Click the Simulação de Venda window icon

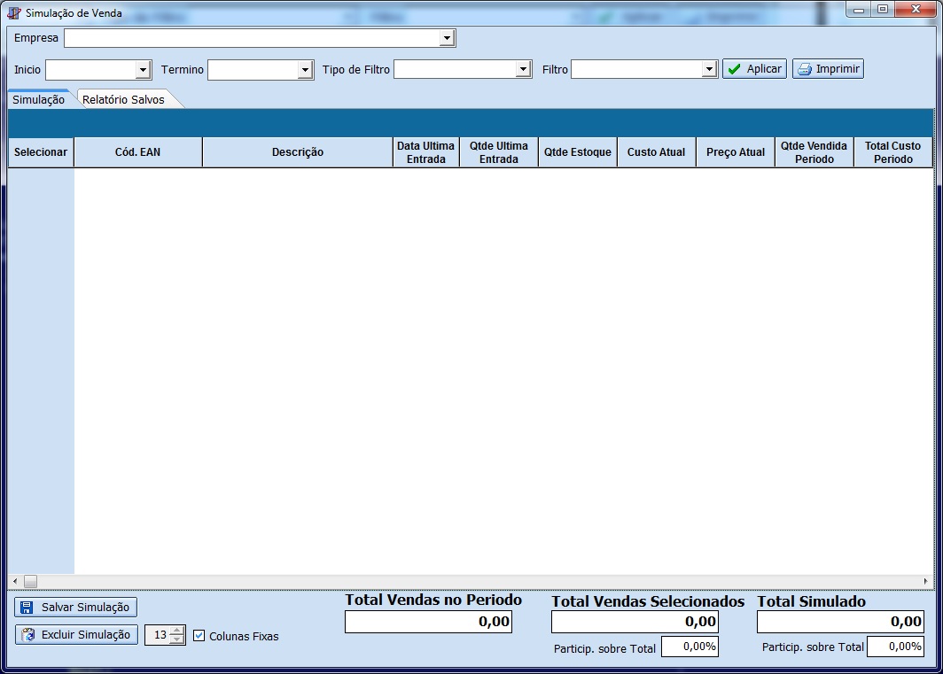pos(14,13)
